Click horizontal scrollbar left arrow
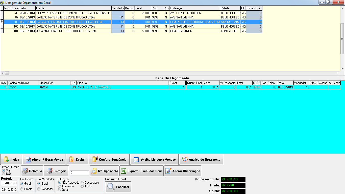 2,73
